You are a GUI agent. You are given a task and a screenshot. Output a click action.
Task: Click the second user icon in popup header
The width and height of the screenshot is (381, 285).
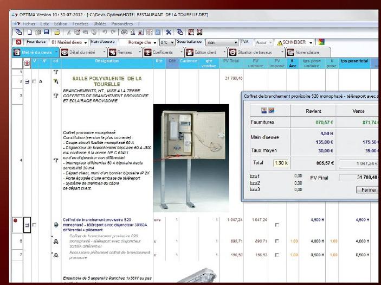[272, 111]
